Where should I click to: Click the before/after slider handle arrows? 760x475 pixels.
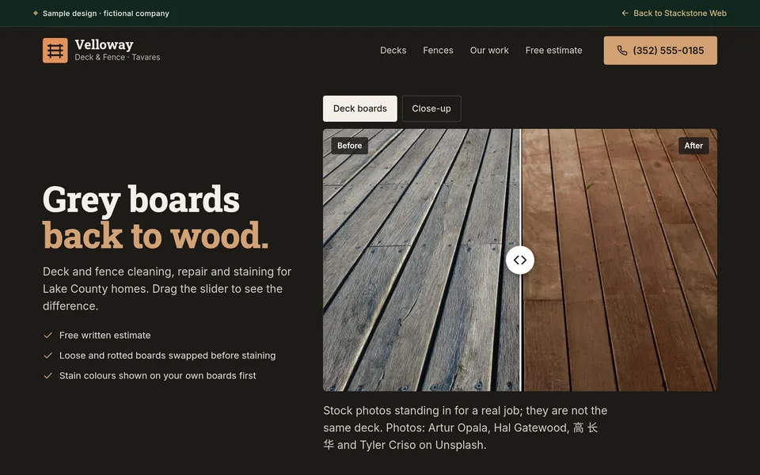coord(520,260)
